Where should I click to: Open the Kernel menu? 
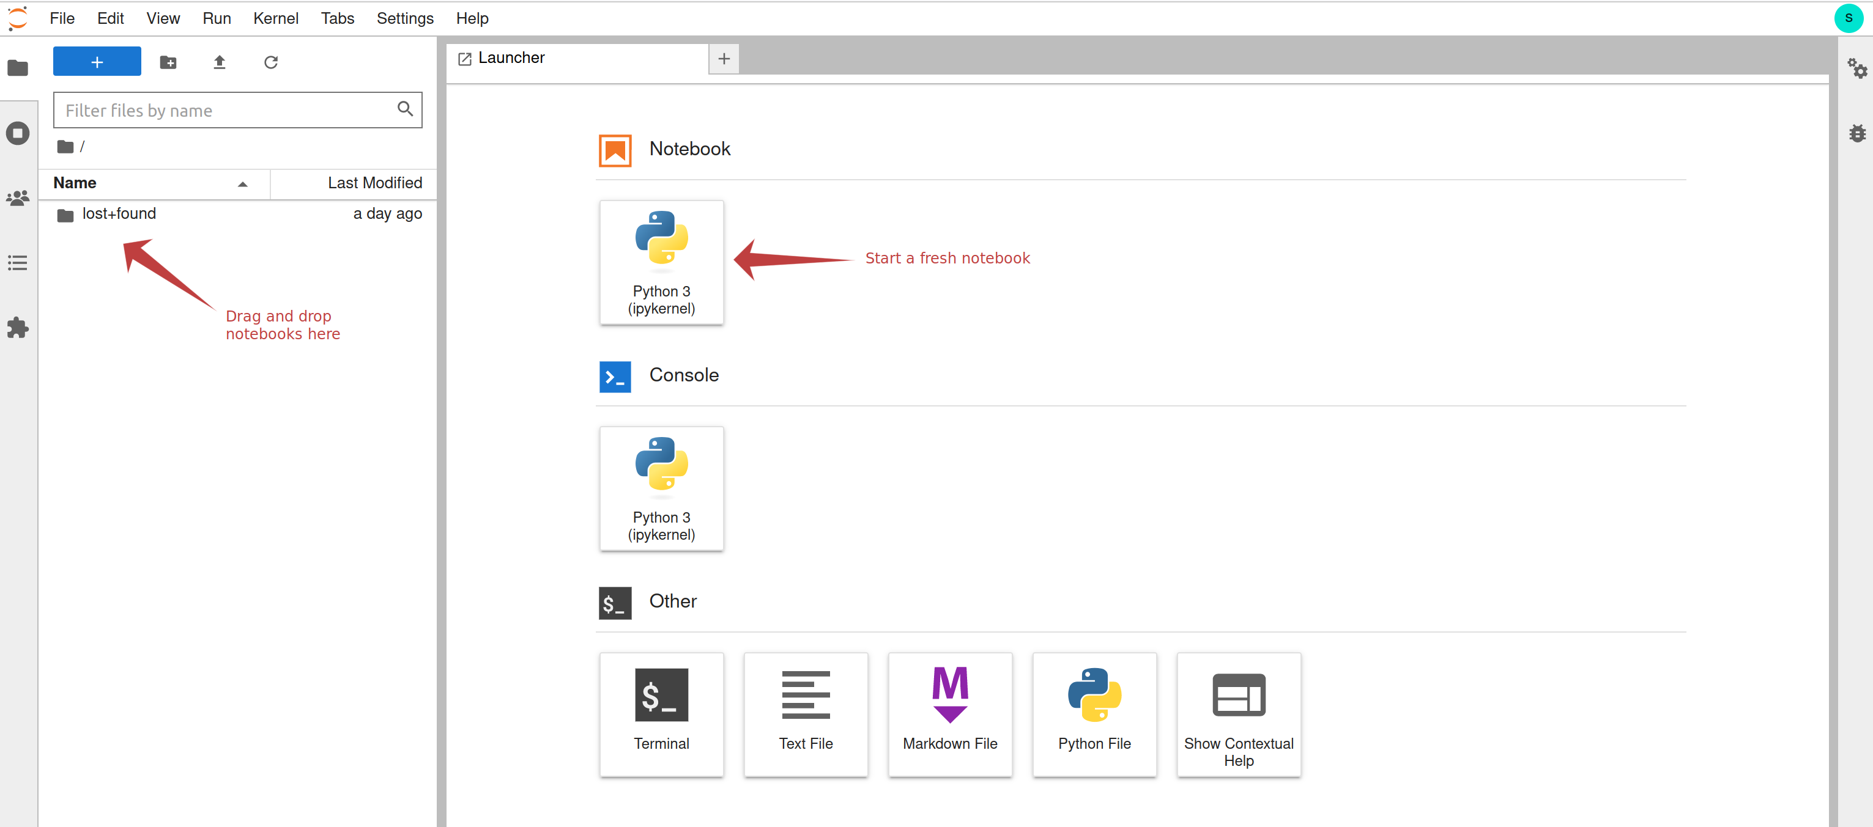(276, 18)
